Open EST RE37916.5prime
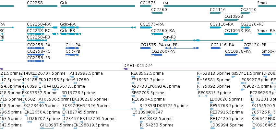Image resolution: width=276 pixels, height=130 pixels. tap(226, 112)
